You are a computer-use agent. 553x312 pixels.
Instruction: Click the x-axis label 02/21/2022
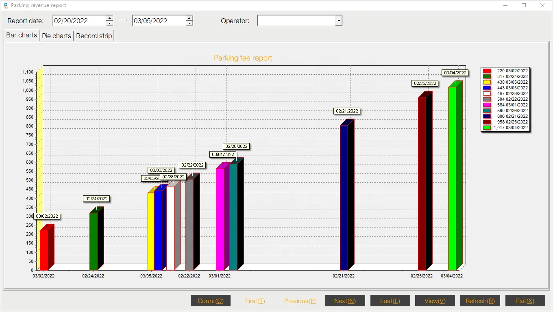[344, 276]
